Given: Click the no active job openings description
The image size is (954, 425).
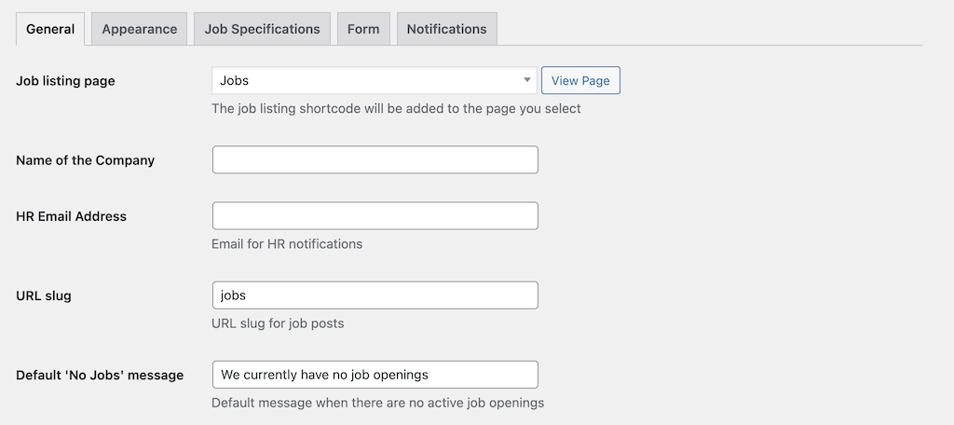Looking at the screenshot, I should coord(378,403).
